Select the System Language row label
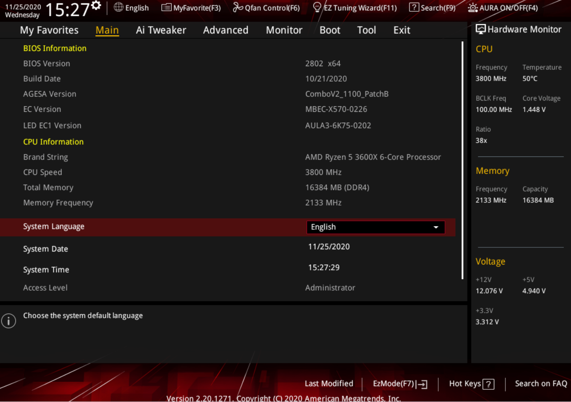Viewport: 571px width, 402px height. coord(54,226)
